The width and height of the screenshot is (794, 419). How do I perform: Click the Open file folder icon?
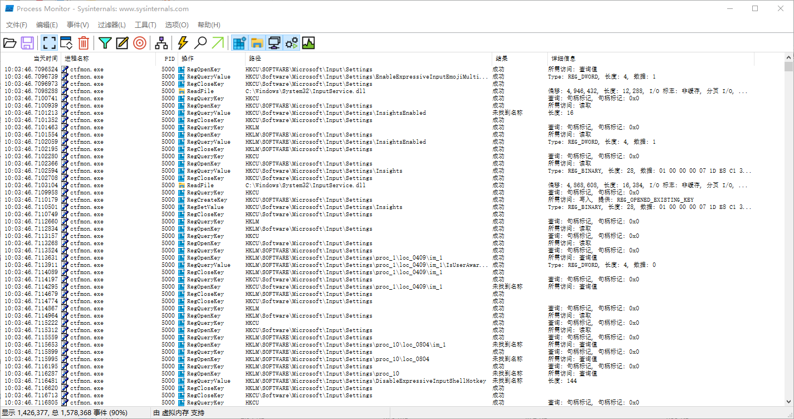[x=10, y=43]
